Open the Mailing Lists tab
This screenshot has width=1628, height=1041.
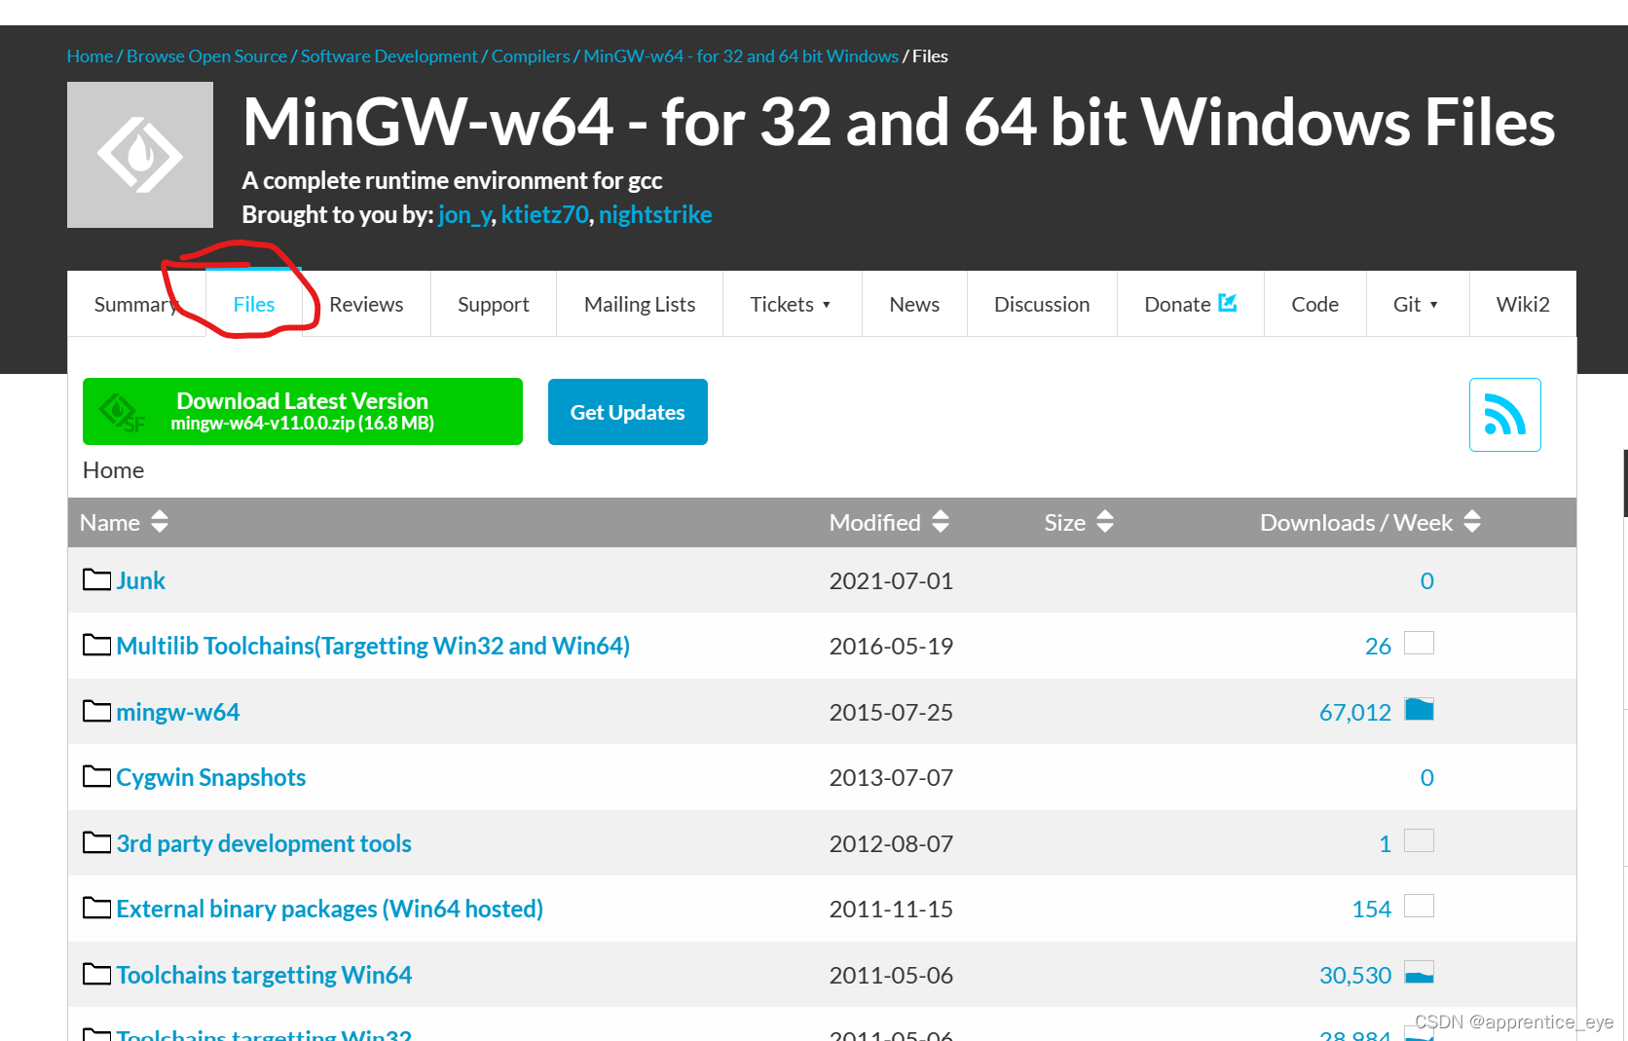[640, 304]
